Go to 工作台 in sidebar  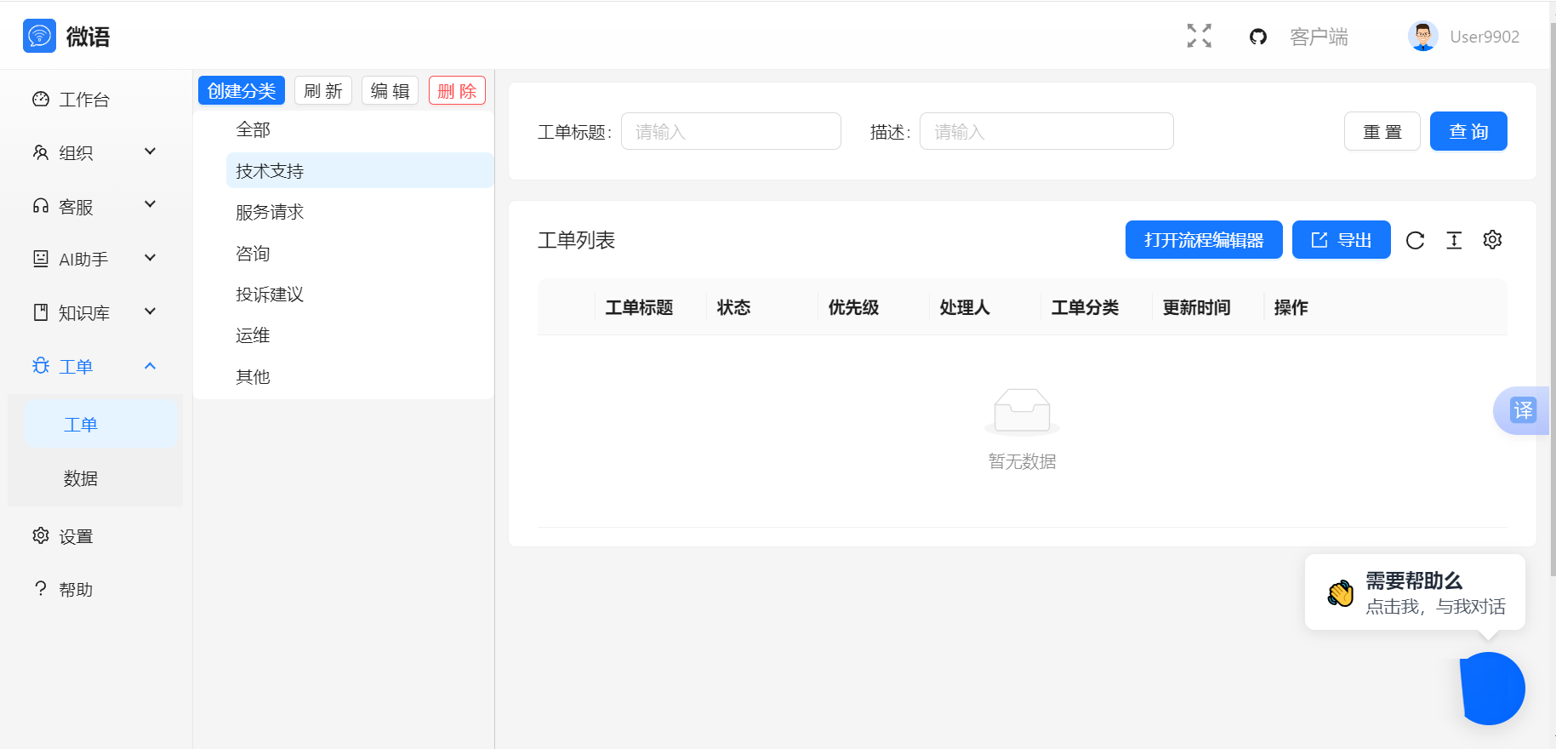point(83,100)
